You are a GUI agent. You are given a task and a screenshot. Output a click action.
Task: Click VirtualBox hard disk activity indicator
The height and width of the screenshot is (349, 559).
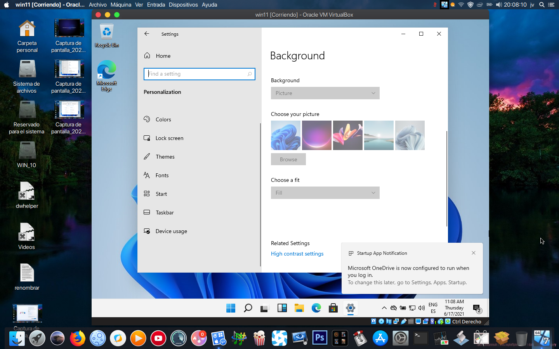(x=373, y=321)
